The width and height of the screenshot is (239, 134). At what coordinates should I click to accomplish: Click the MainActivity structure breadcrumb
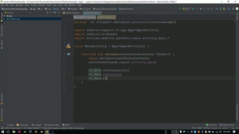(85, 17)
